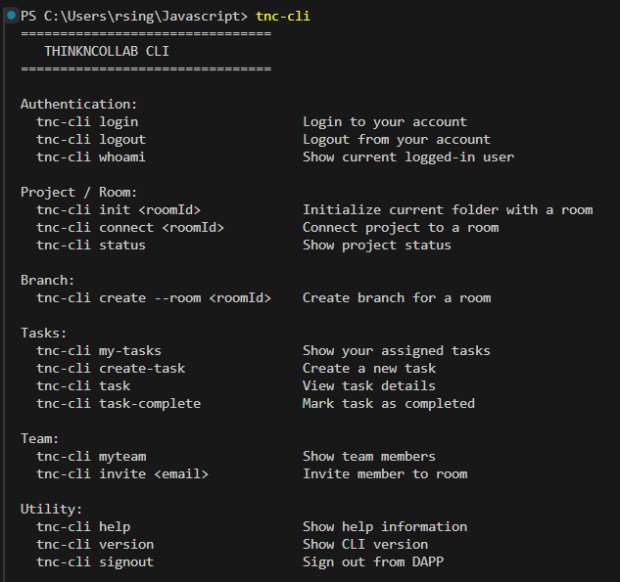Click 'Create branch for a room' description

coord(397,298)
